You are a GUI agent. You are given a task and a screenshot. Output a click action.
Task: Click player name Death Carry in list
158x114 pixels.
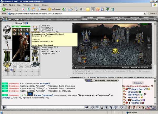[138, 89]
